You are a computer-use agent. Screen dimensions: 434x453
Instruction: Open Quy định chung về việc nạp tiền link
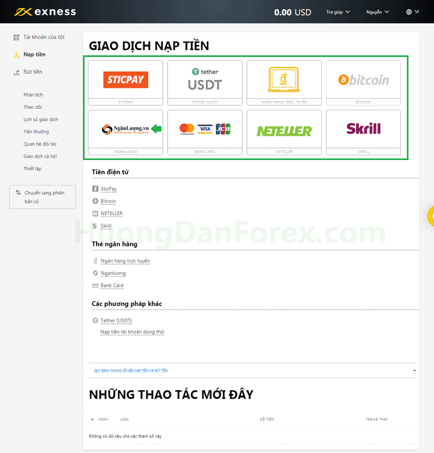[x=131, y=371]
